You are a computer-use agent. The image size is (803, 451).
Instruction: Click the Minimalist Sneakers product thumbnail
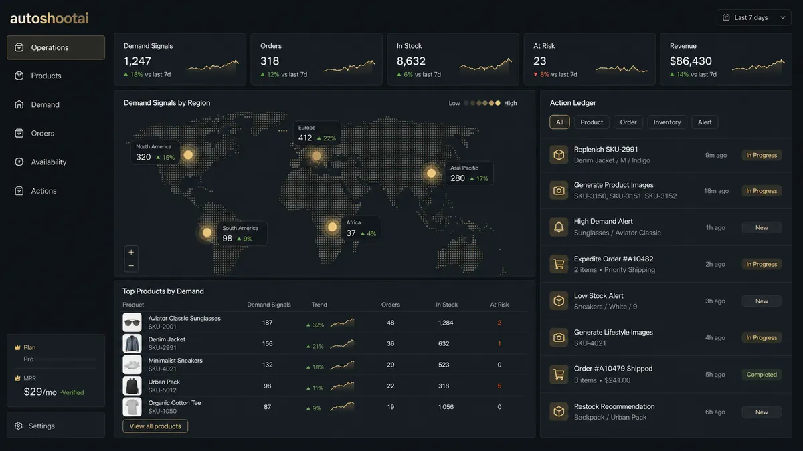click(x=132, y=365)
